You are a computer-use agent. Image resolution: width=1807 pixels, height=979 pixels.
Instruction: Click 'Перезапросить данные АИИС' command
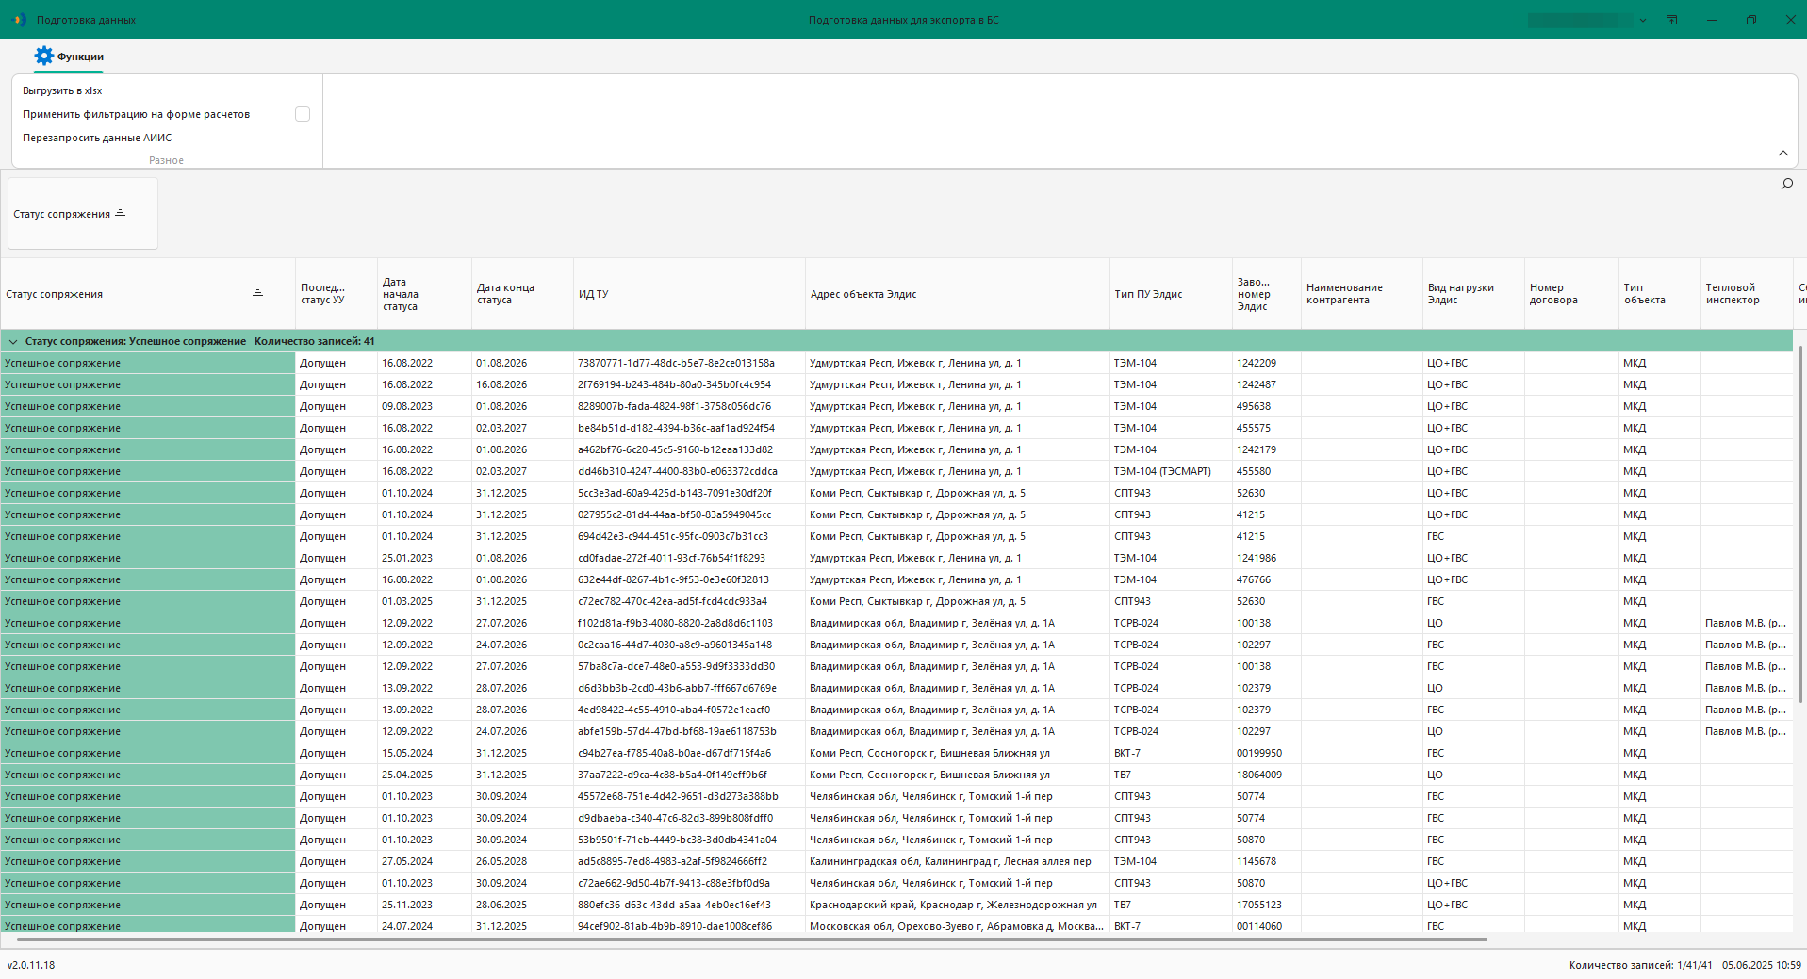pos(97,138)
